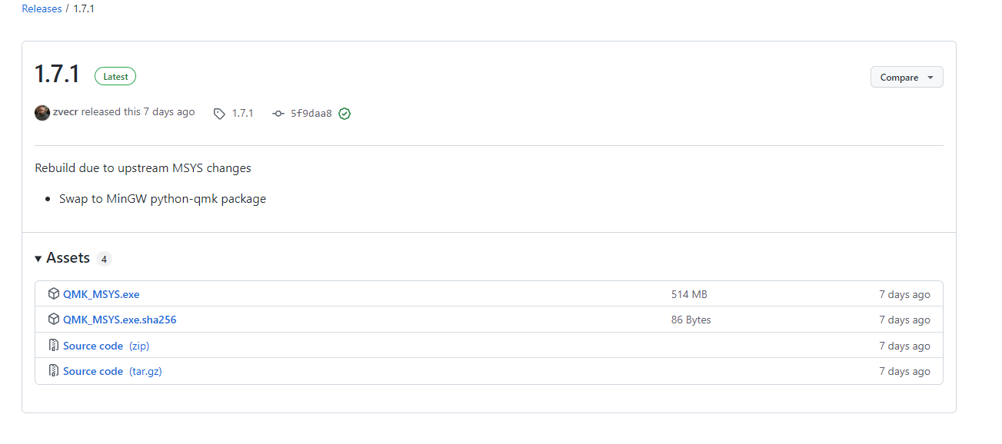Click the 1.7.1 release title

click(58, 75)
